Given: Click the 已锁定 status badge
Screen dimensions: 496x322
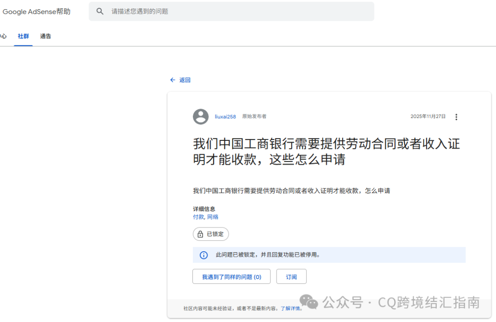Looking at the screenshot, I should (211, 234).
